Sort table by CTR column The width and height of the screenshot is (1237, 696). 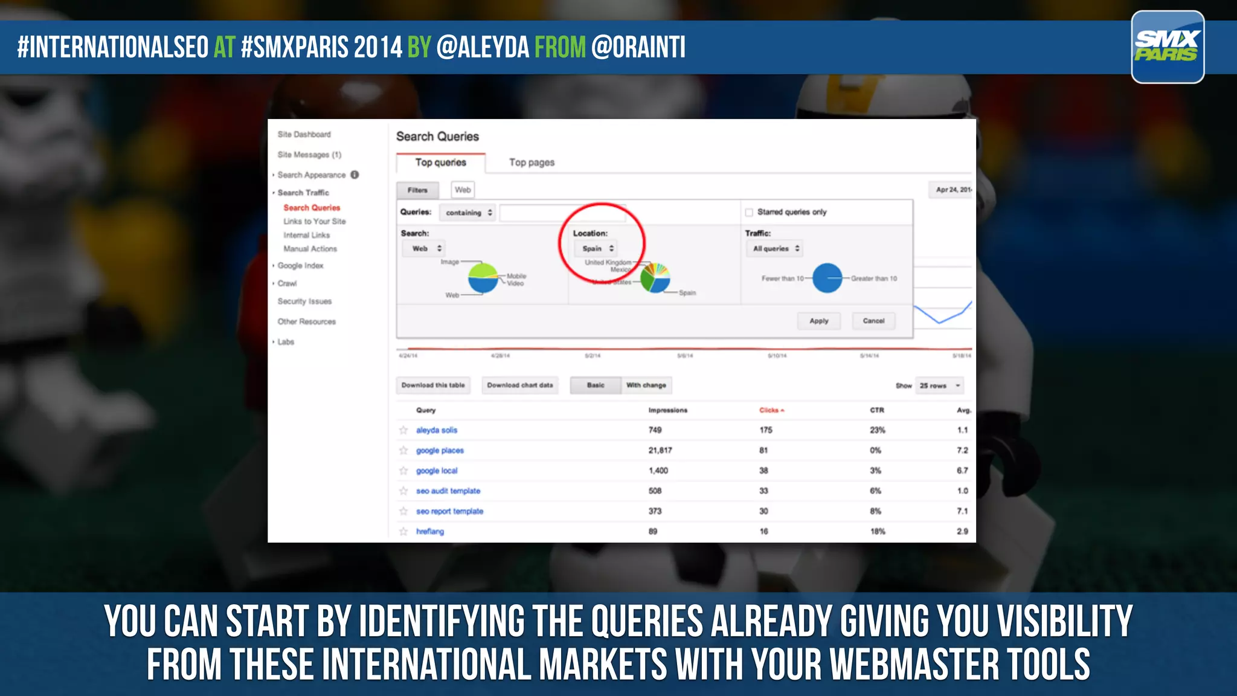click(x=877, y=410)
